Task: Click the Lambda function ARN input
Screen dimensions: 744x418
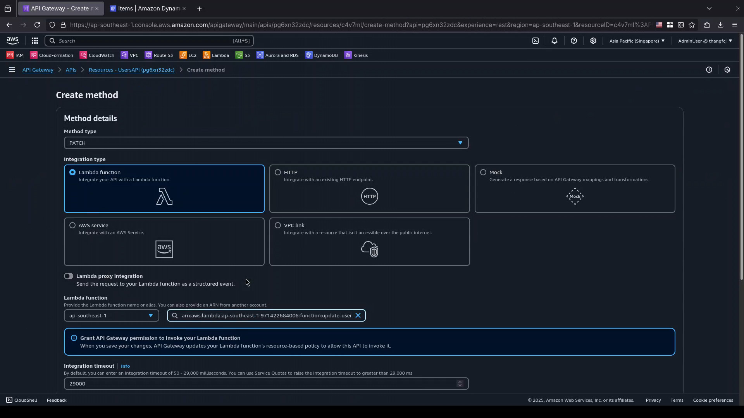Action: point(266,315)
